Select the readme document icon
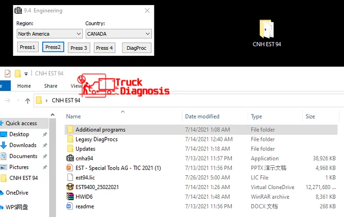 click(70, 206)
